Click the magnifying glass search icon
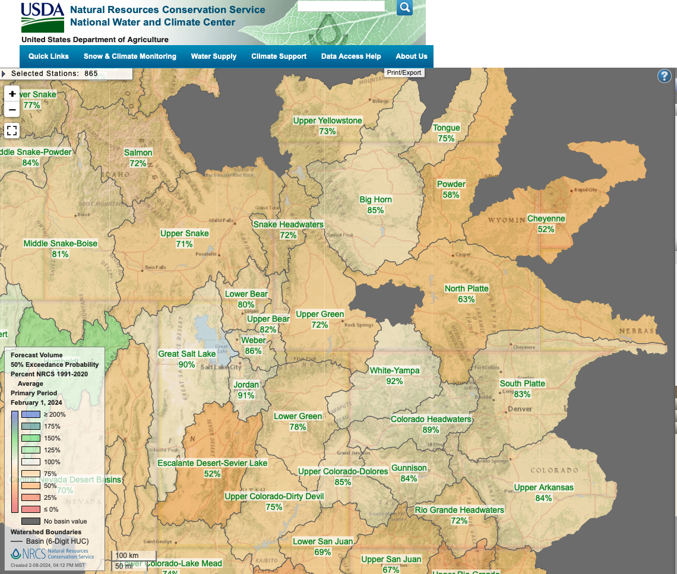This screenshot has width=677, height=574. (x=404, y=7)
